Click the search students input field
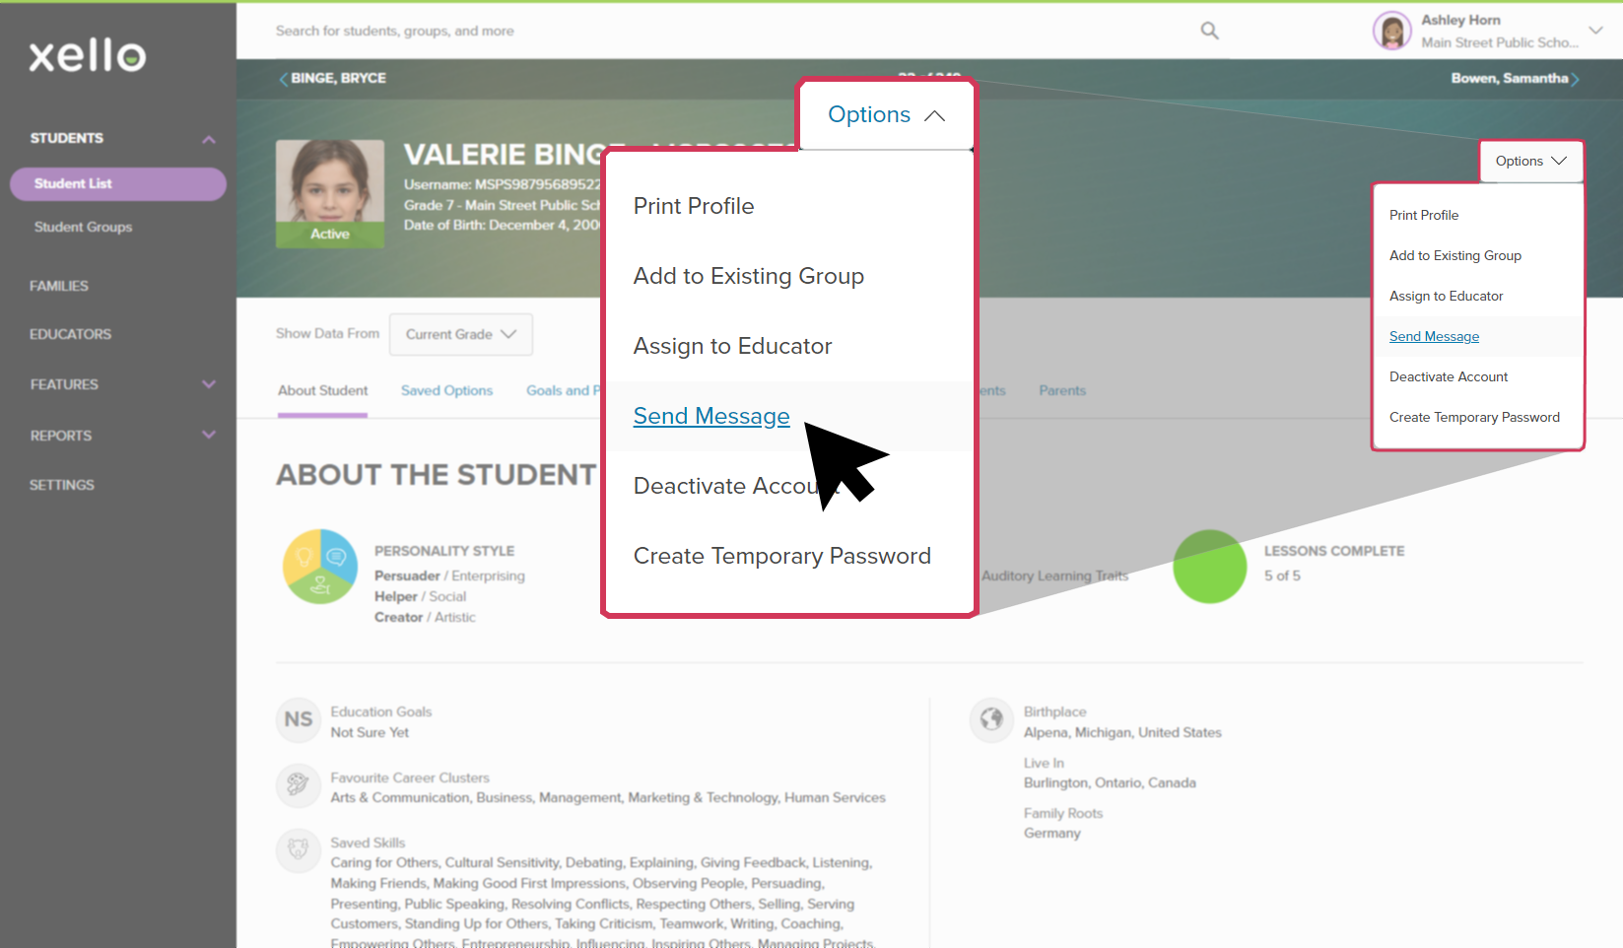1623x948 pixels. [729, 31]
